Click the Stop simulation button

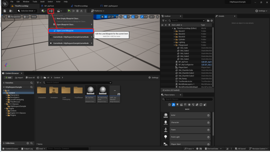click(78, 11)
